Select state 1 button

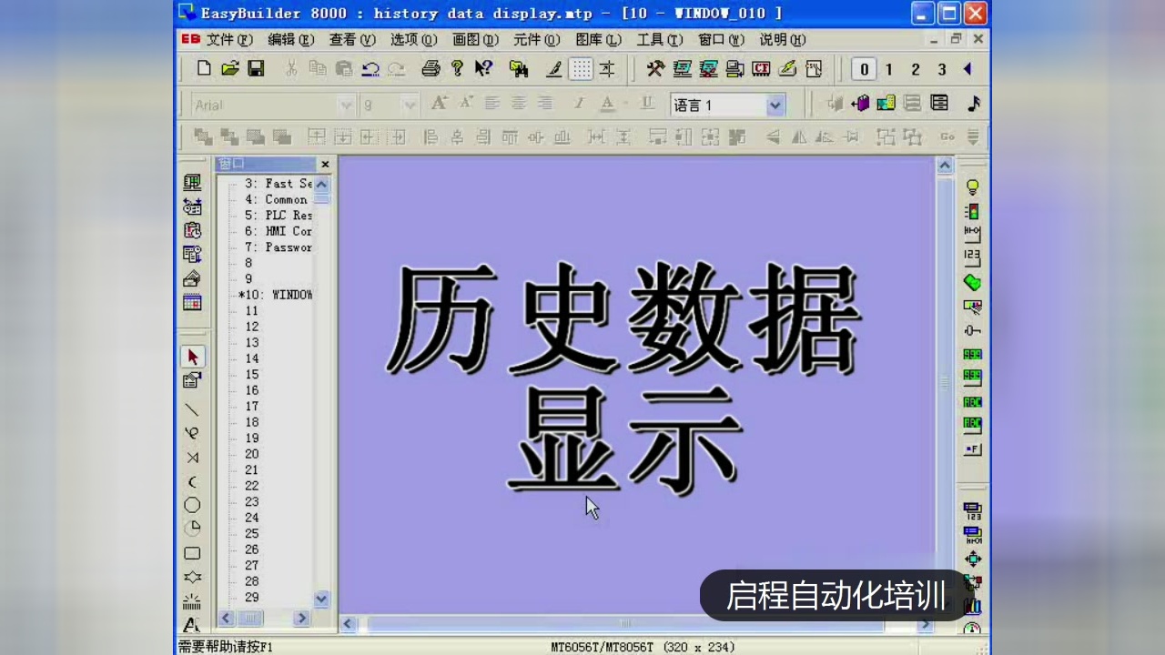(x=889, y=69)
